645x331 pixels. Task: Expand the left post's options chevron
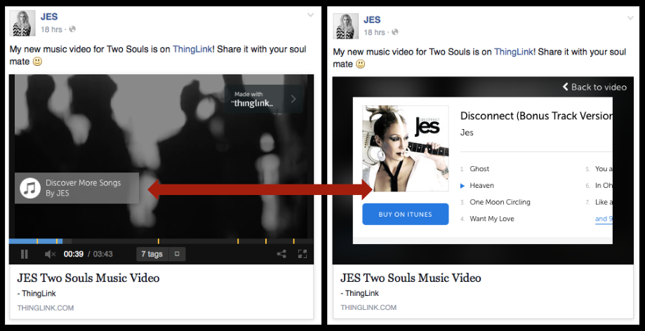(x=310, y=15)
